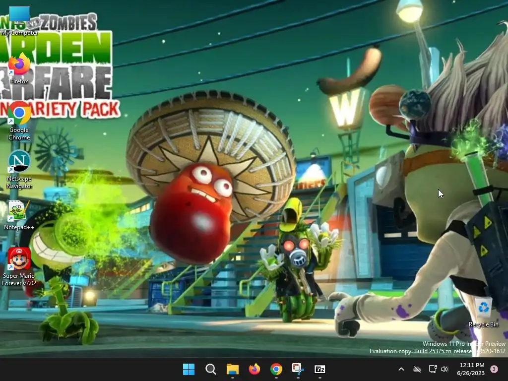Viewport: 508px width, 381px height.
Task: Select the Notepad++ desktop shortcut
Action: [x=19, y=215]
